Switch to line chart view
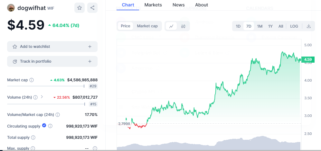The width and height of the screenshot is (321, 151). [171, 26]
